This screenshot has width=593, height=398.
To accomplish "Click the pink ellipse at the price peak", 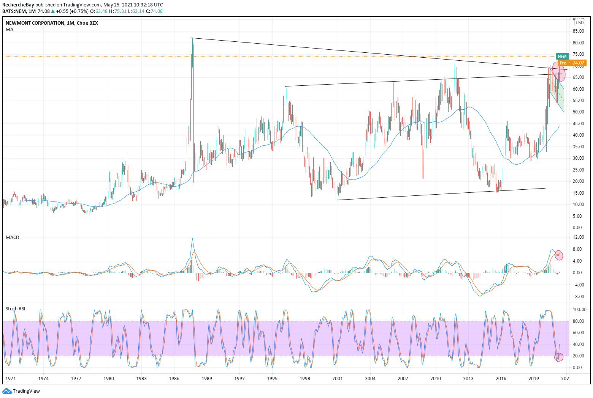I will coord(559,71).
